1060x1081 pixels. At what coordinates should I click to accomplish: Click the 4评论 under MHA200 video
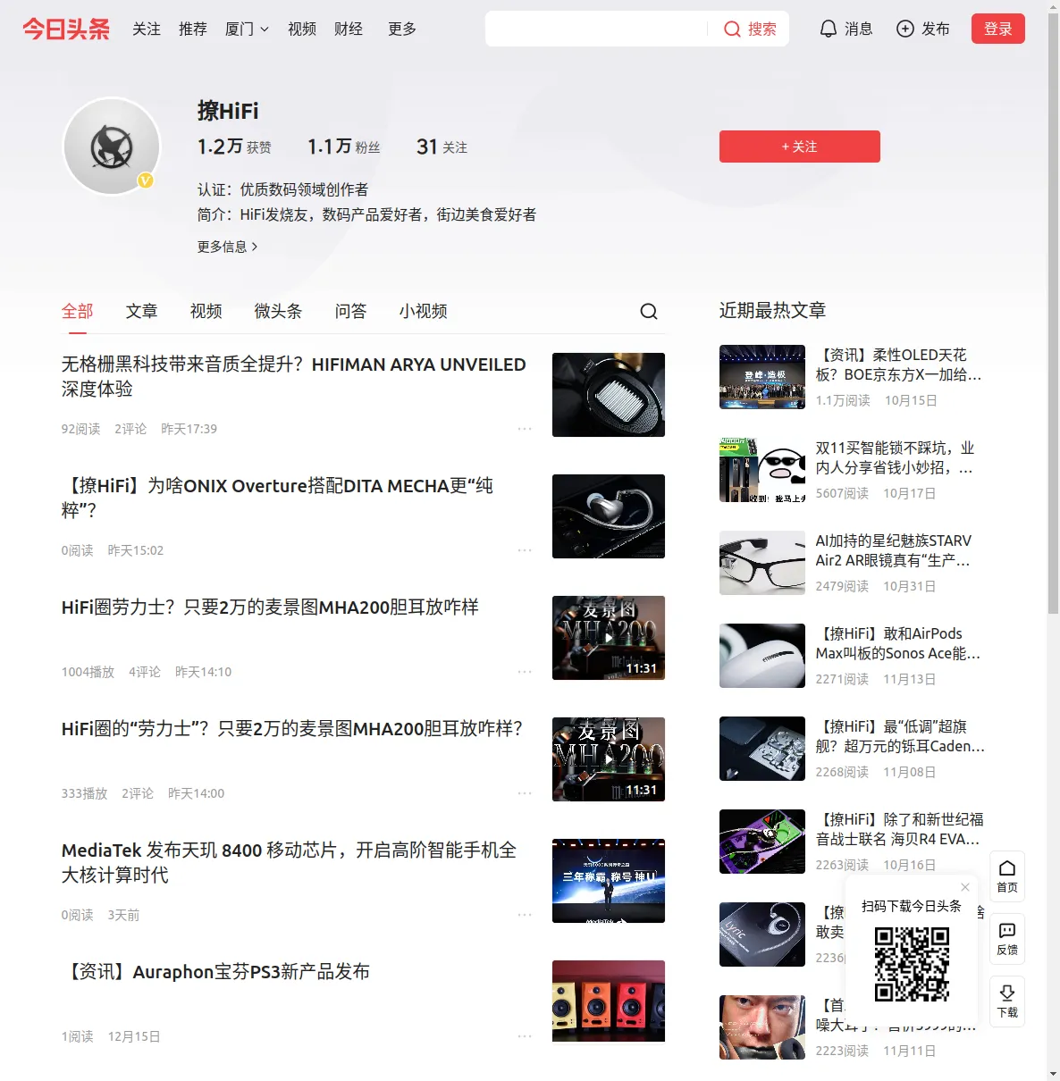coord(145,672)
